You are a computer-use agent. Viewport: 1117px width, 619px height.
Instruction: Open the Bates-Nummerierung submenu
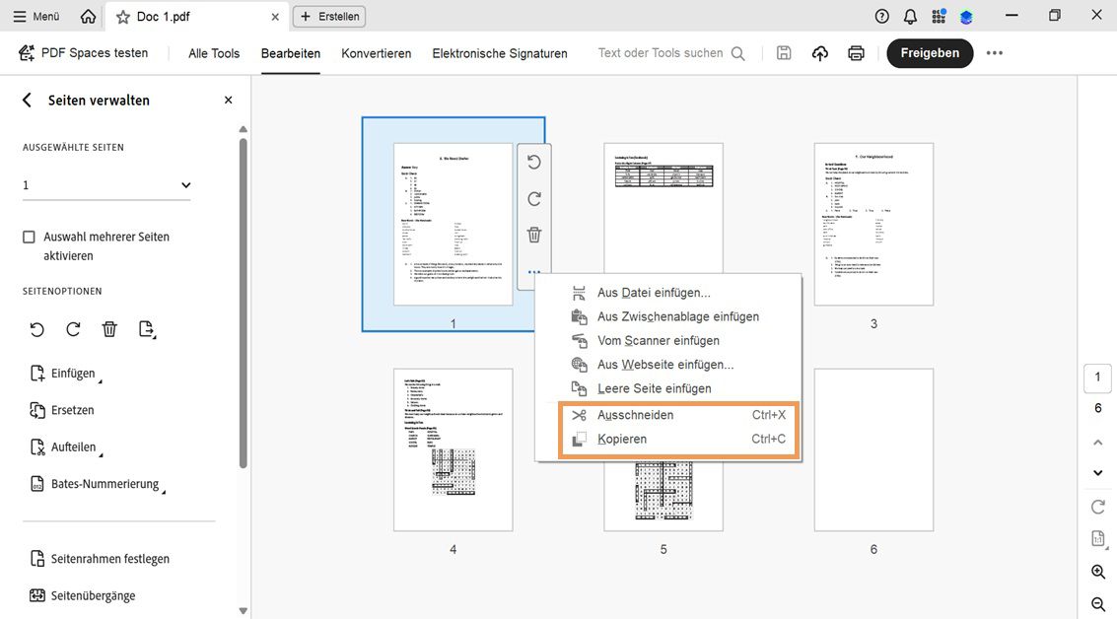point(98,484)
